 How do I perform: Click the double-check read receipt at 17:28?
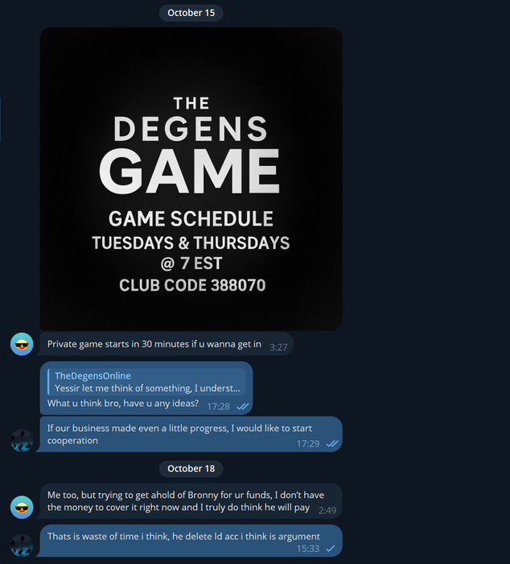tap(243, 406)
